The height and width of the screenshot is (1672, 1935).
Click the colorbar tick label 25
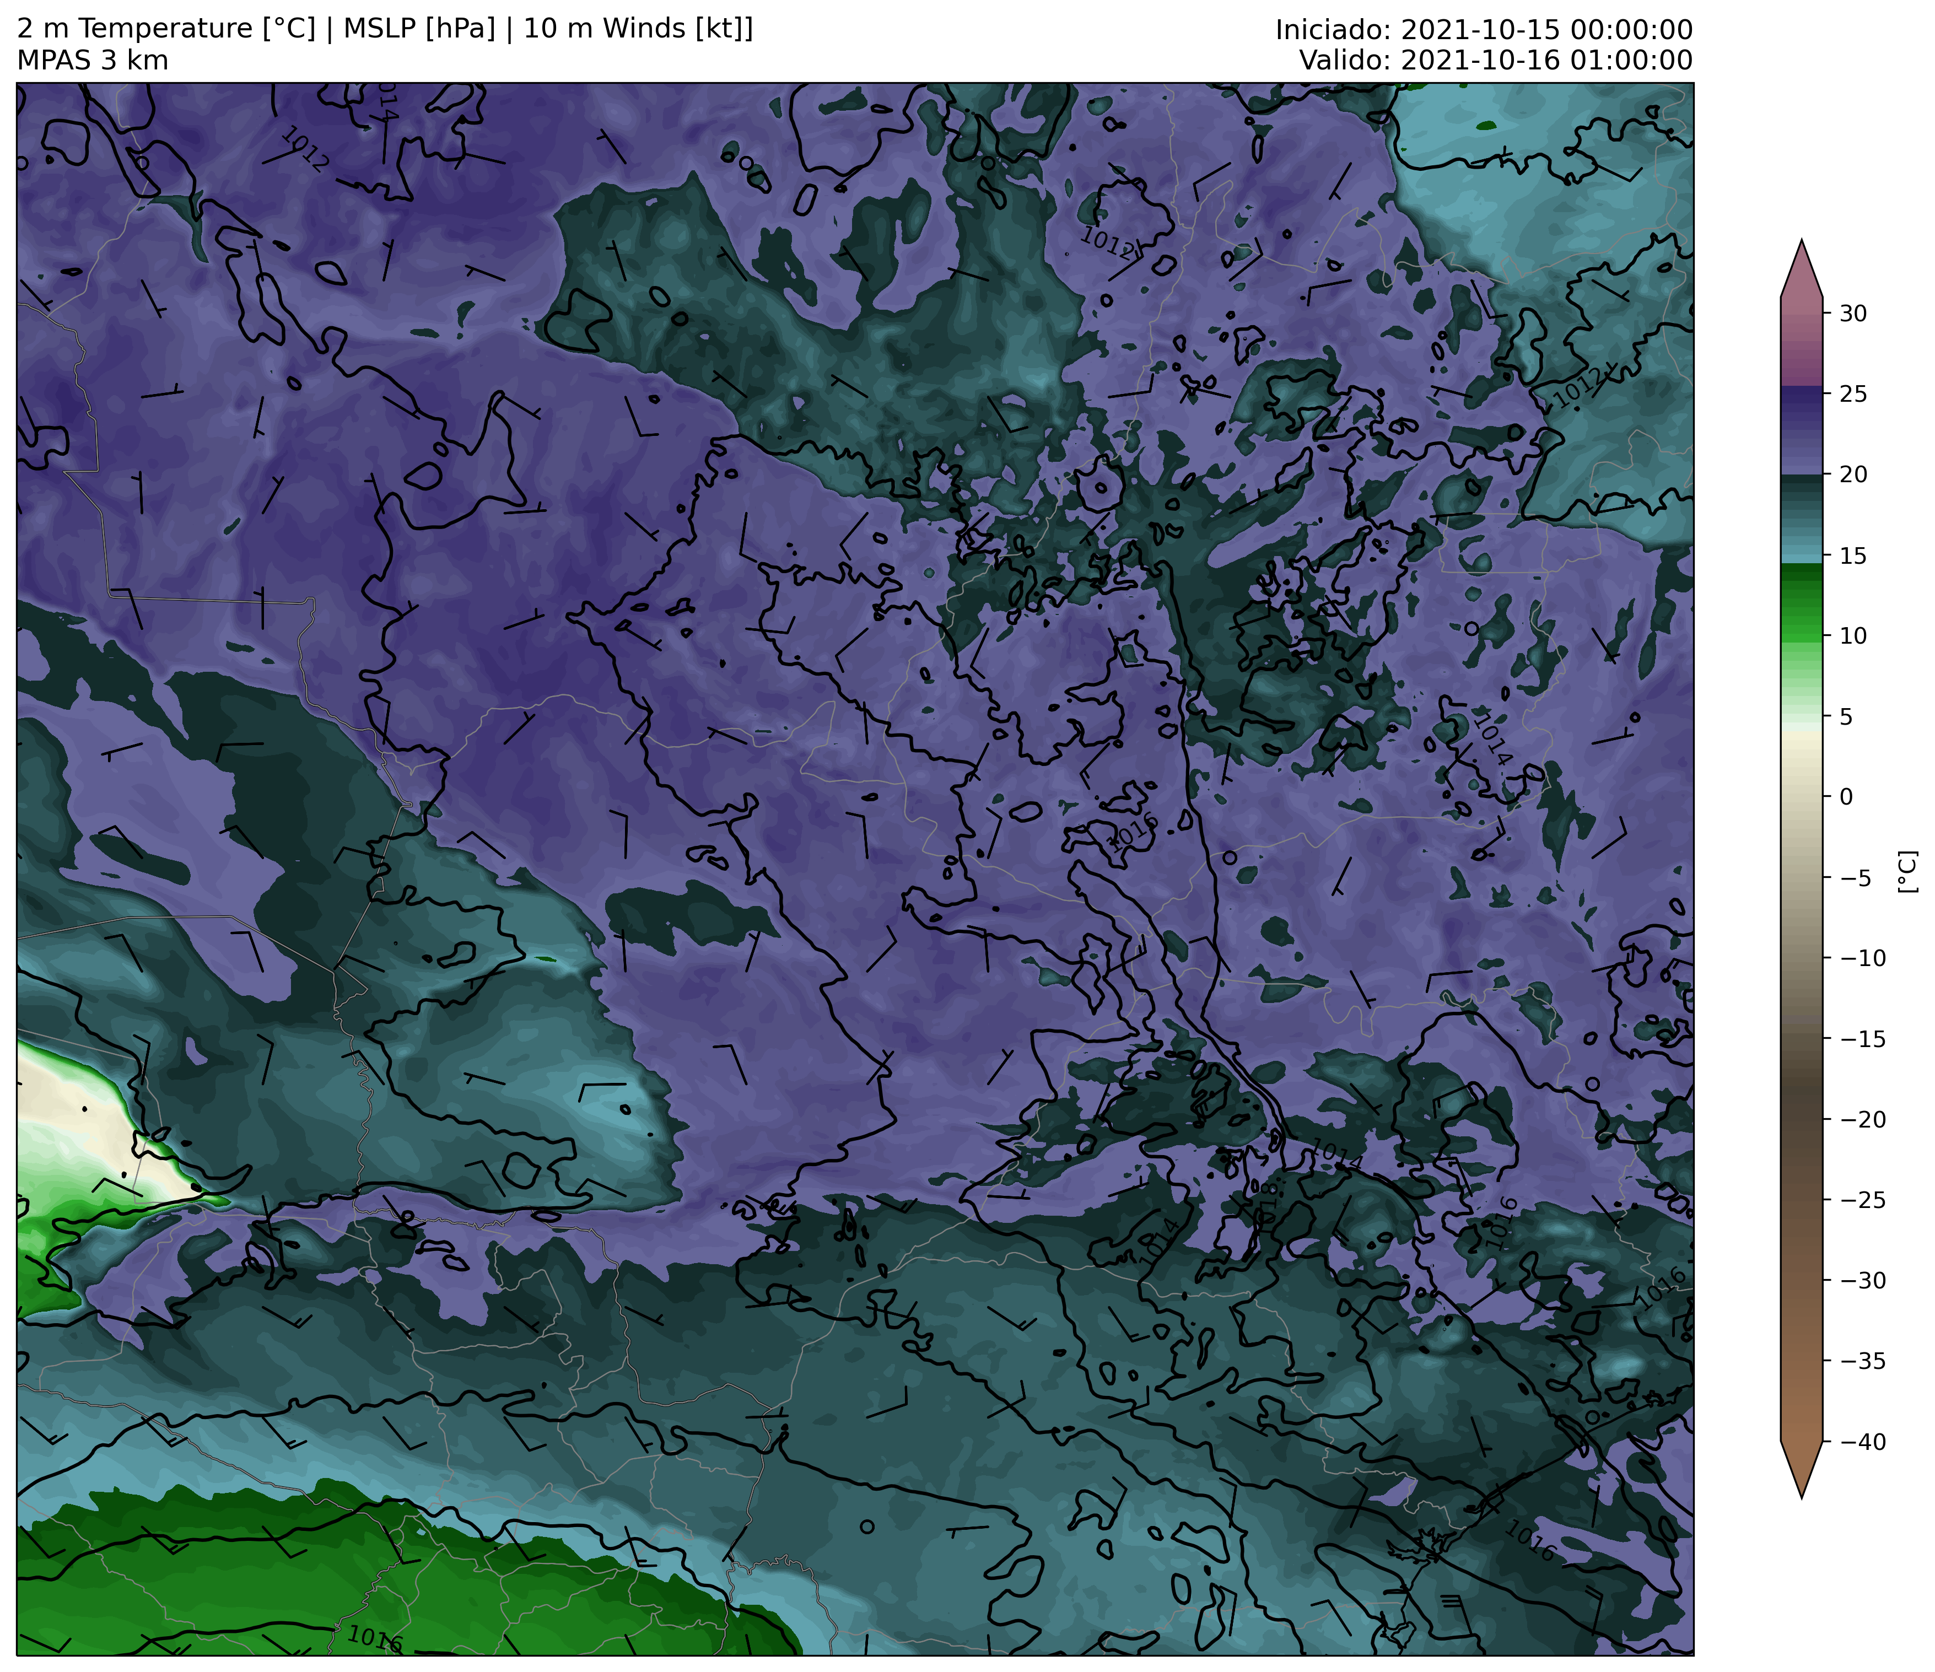pyautogui.click(x=1853, y=394)
